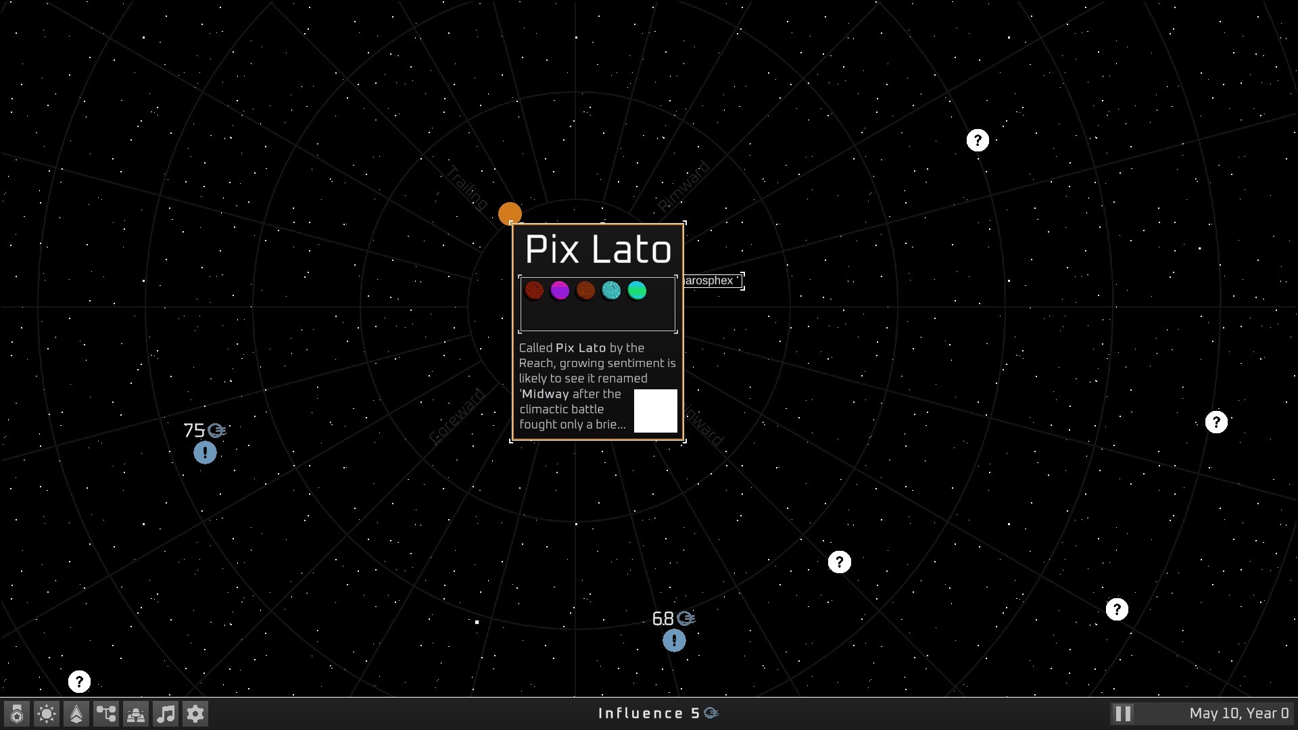Click the teal textured planet in Pix Lato

tap(612, 291)
